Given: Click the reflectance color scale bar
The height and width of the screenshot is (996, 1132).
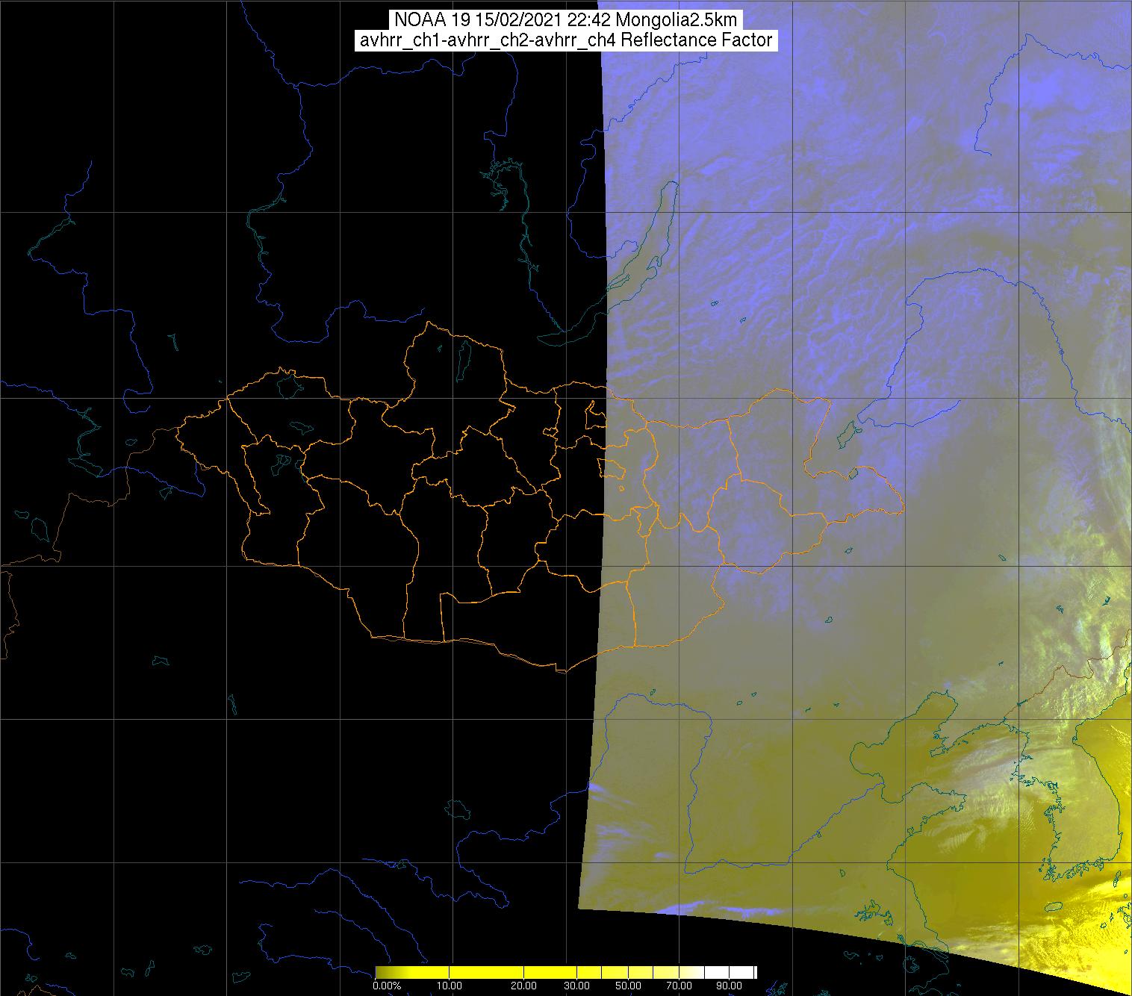Looking at the screenshot, I should coord(566,972).
